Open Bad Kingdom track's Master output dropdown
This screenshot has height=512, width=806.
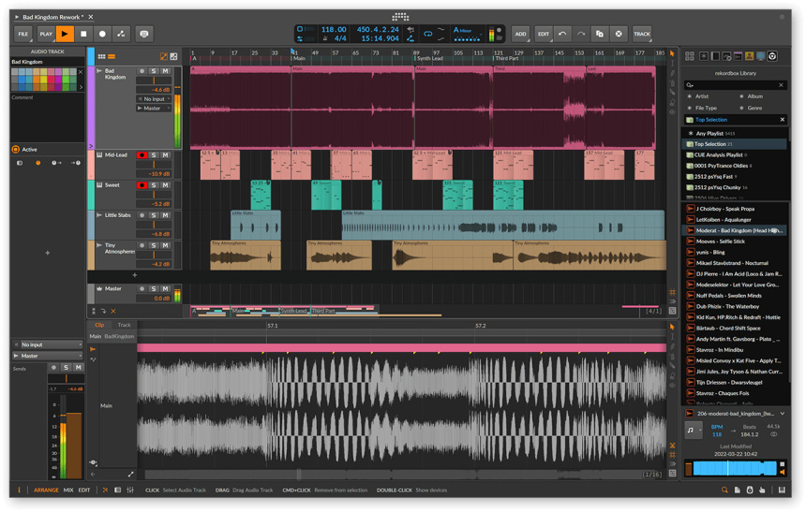tap(154, 109)
